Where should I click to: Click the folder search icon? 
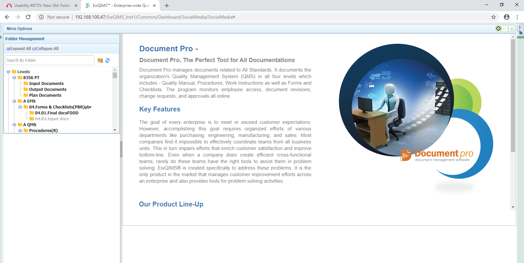pos(100,60)
